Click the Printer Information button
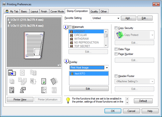The height and width of the screenshot is (117, 162). pyautogui.click(x=48, y=100)
